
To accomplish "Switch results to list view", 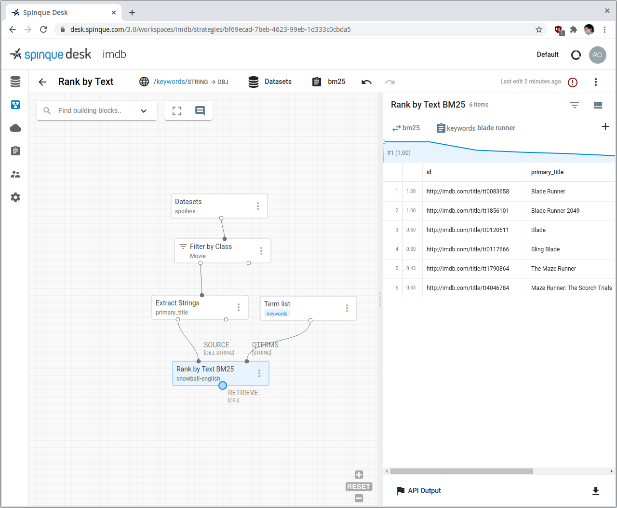I will coord(598,105).
